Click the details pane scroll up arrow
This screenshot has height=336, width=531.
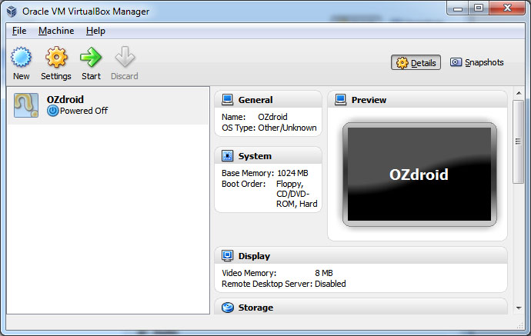[x=519, y=93]
